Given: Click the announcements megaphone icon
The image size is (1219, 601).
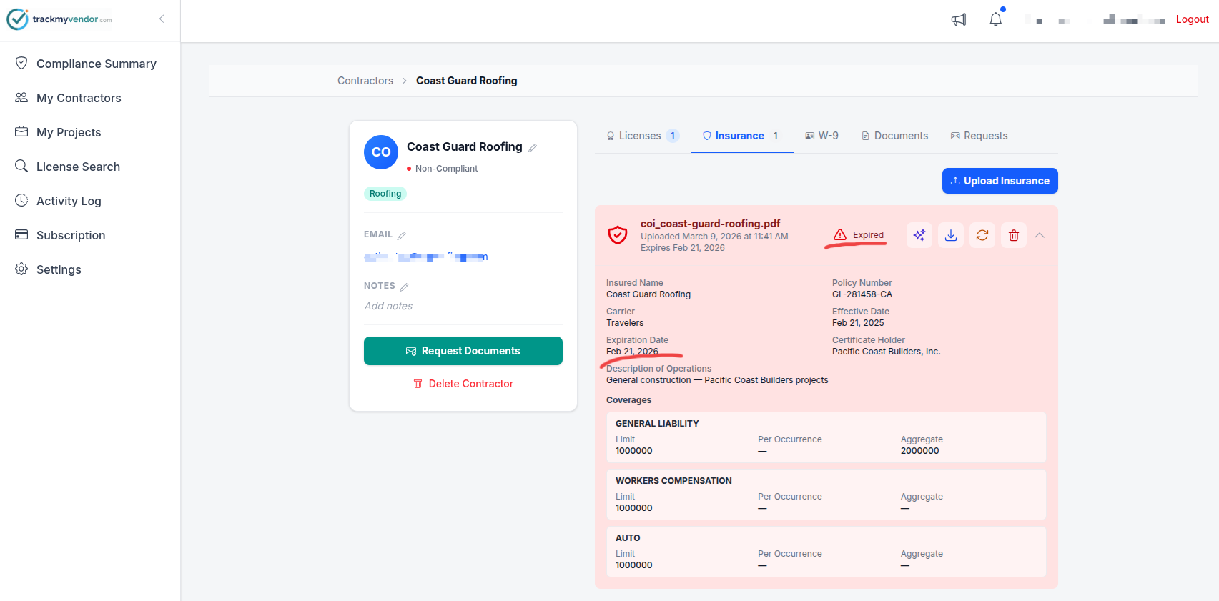Looking at the screenshot, I should coord(959,20).
